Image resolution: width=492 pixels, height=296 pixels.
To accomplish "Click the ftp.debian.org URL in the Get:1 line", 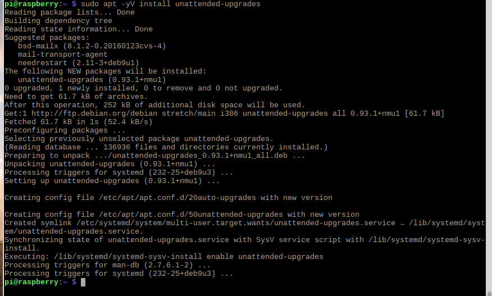I will tap(94, 113).
